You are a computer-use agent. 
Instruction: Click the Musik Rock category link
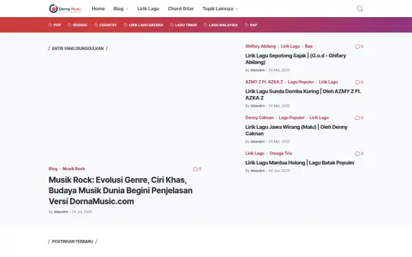click(73, 169)
